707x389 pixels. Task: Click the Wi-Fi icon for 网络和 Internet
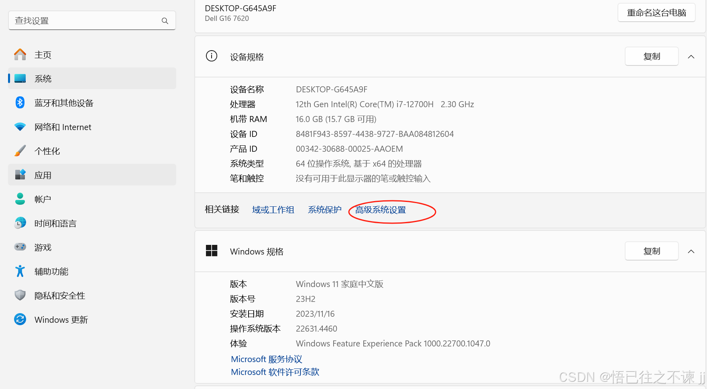coord(20,127)
